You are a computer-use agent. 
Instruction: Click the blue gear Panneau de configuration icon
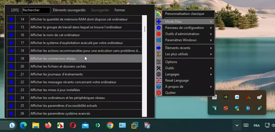point(159,28)
